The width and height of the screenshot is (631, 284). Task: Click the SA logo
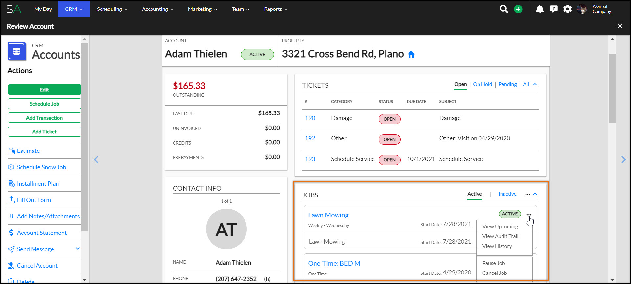(x=13, y=9)
